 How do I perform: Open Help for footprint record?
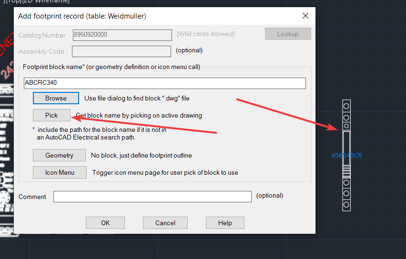click(225, 223)
